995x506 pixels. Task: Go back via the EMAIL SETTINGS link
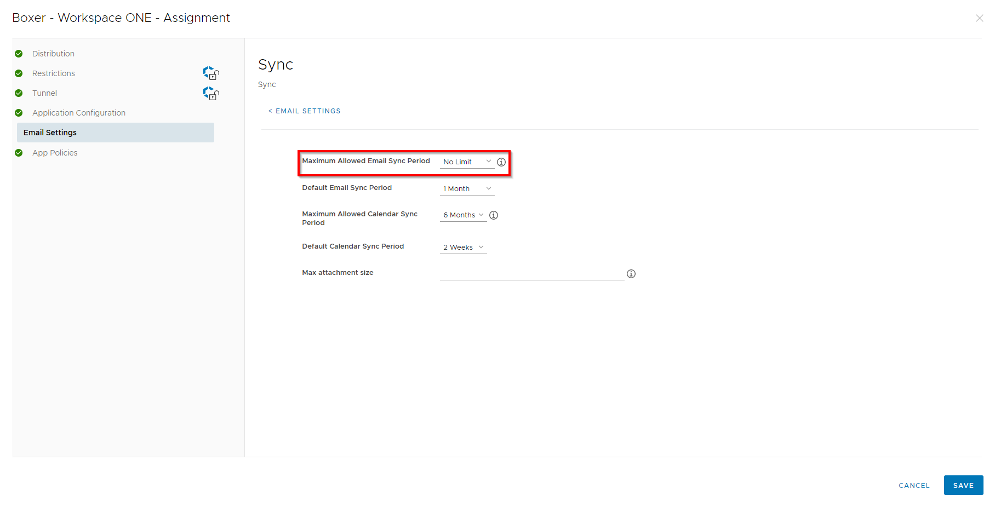point(305,111)
